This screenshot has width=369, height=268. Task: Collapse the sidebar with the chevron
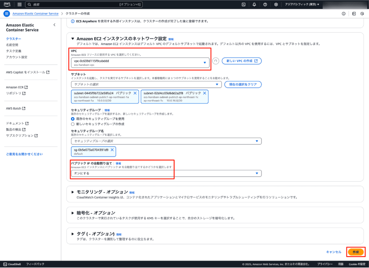[54, 25]
